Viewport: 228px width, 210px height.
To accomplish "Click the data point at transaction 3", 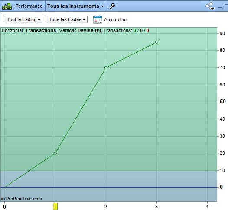I will (156, 42).
